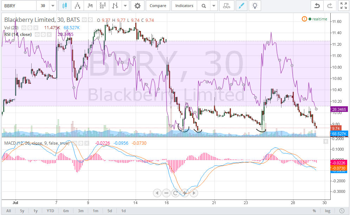Enter fullscreen with the expand icon
Screen dimensions: 350x215
pyautogui.click(x=343, y=6)
